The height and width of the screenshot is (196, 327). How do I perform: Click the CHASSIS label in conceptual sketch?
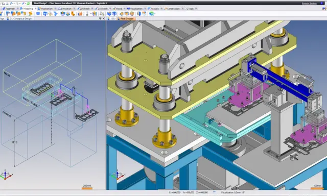tap(7, 114)
